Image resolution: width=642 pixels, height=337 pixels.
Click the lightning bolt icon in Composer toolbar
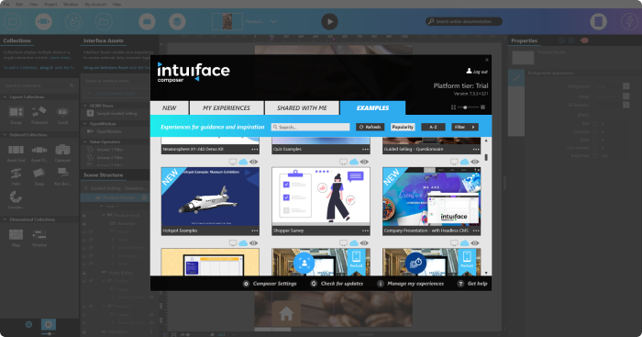point(629,21)
